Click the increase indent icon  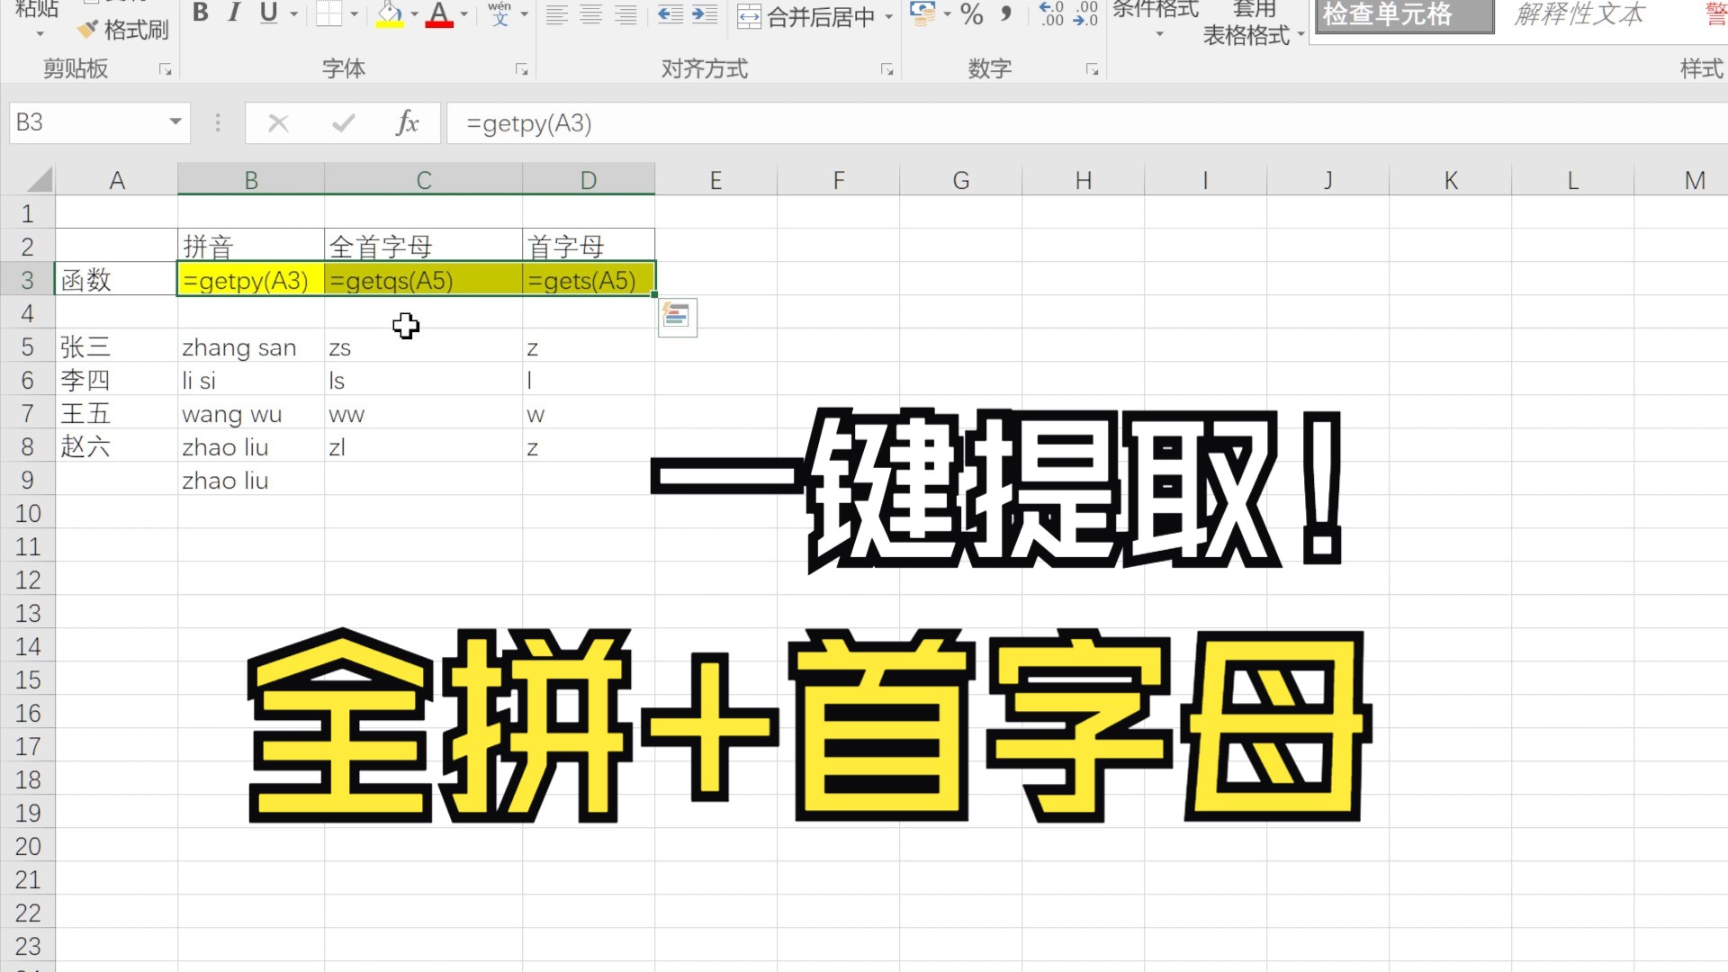705,13
